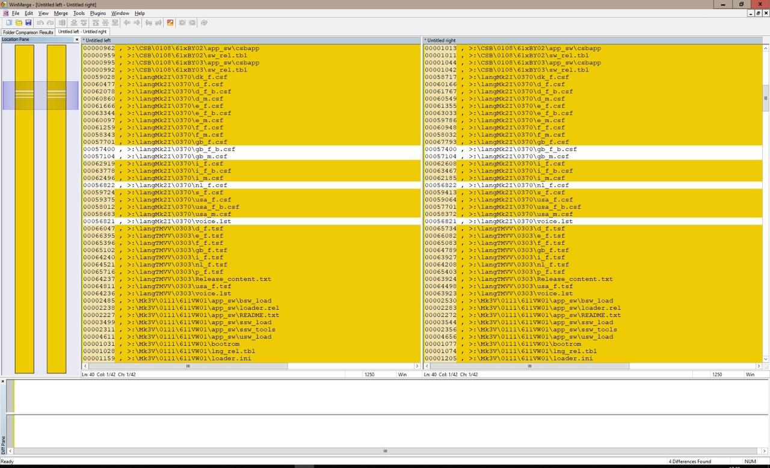This screenshot has width=770, height=468.
Task: Select right line 00057104 gb_m.csf
Action: (593, 156)
